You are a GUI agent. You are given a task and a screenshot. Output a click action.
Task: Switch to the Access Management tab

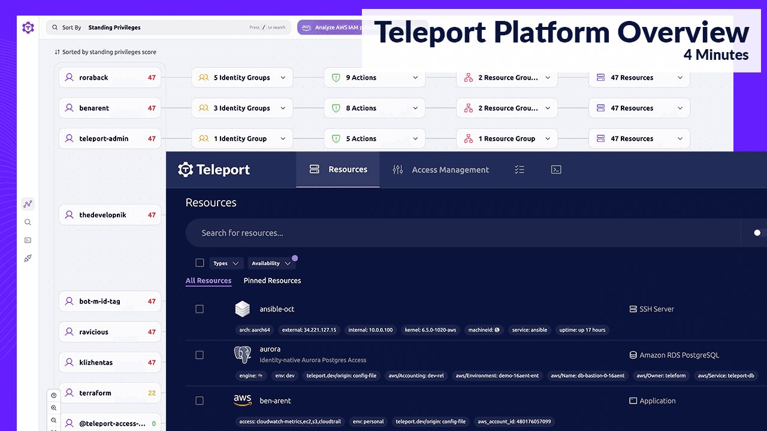point(449,169)
